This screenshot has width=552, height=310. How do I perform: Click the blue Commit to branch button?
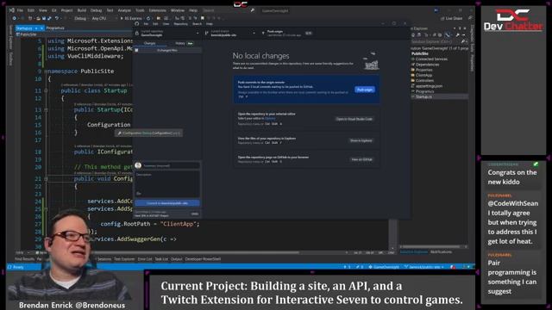[x=167, y=203]
